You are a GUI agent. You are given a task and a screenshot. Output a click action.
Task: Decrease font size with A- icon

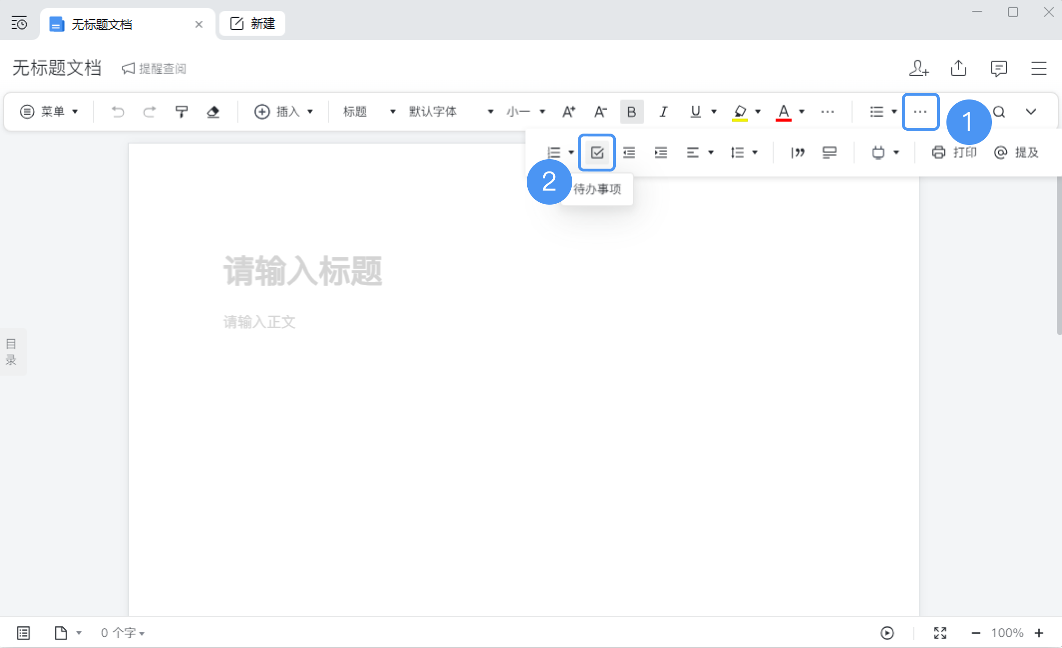point(600,112)
